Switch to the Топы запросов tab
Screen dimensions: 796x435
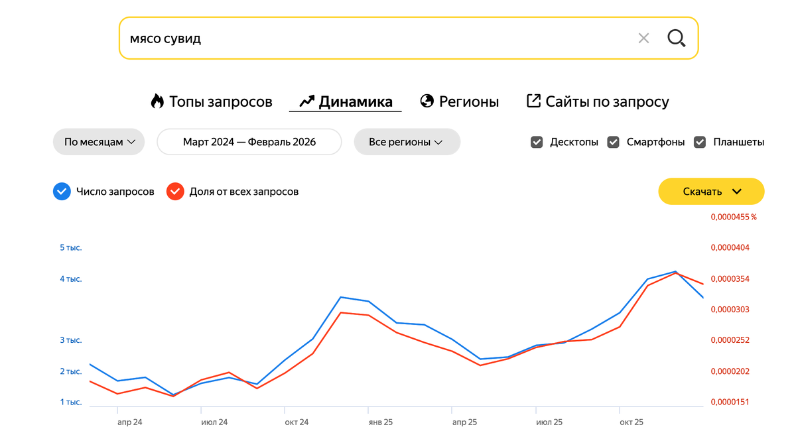[x=220, y=101]
